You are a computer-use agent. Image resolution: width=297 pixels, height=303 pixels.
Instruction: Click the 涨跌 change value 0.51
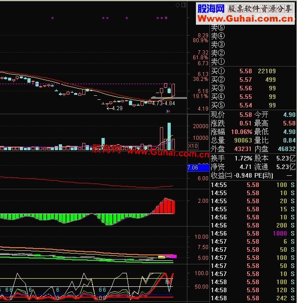246,123
